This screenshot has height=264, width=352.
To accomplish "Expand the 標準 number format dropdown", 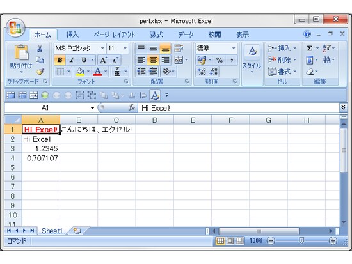I will click(x=234, y=48).
